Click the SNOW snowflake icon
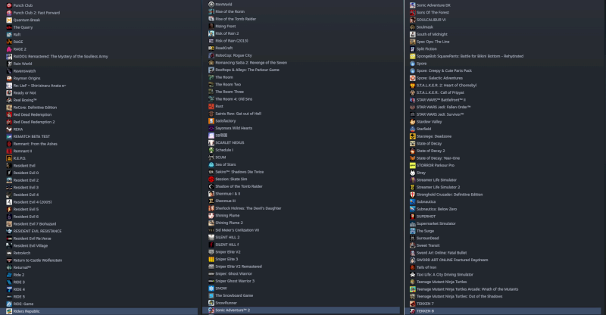Image resolution: width=606 pixels, height=315 pixels. pos(211,288)
